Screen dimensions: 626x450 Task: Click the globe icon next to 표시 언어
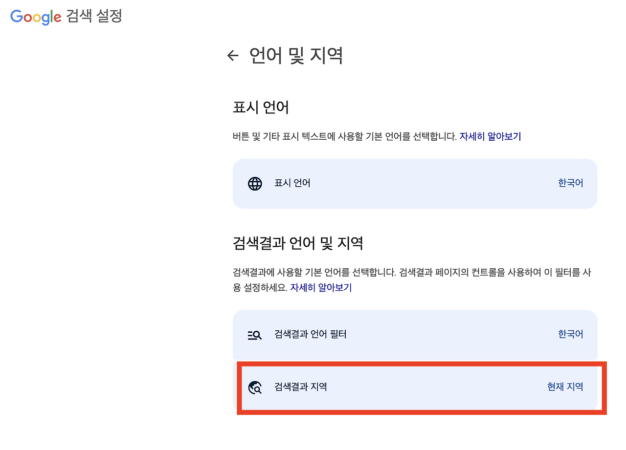coord(254,184)
